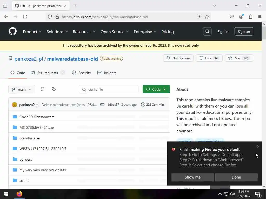Close the GitHub malware tab
The height and width of the screenshot is (199, 266).
(x=65, y=6)
